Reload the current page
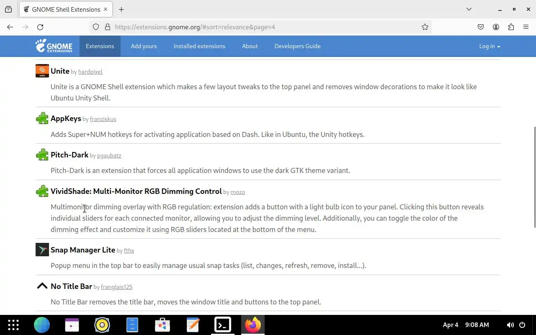 [40, 27]
